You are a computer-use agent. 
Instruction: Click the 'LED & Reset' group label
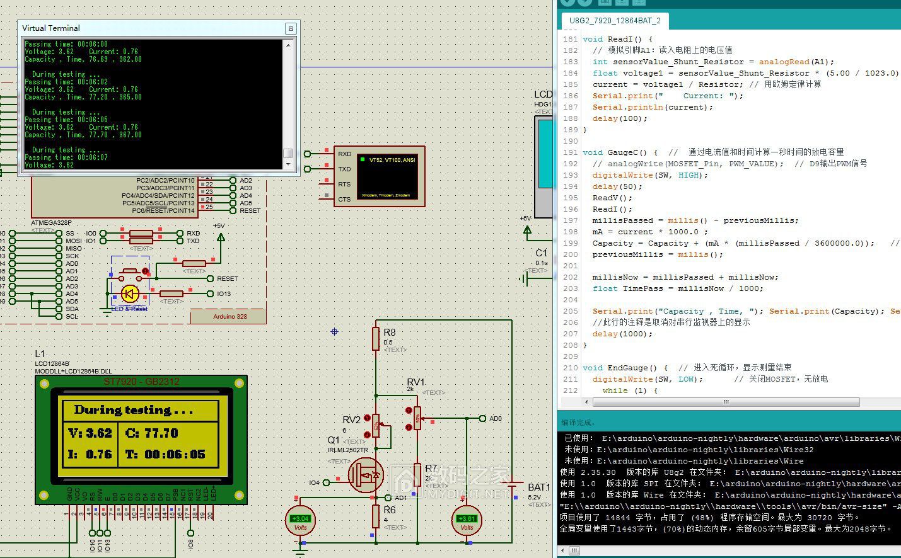click(129, 309)
